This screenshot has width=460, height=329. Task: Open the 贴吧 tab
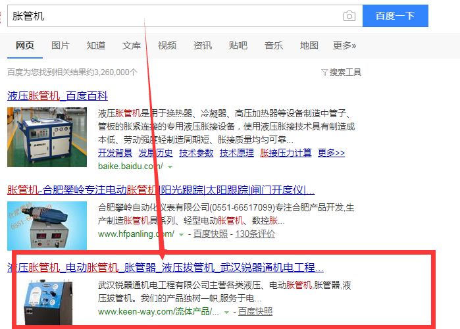tap(238, 45)
